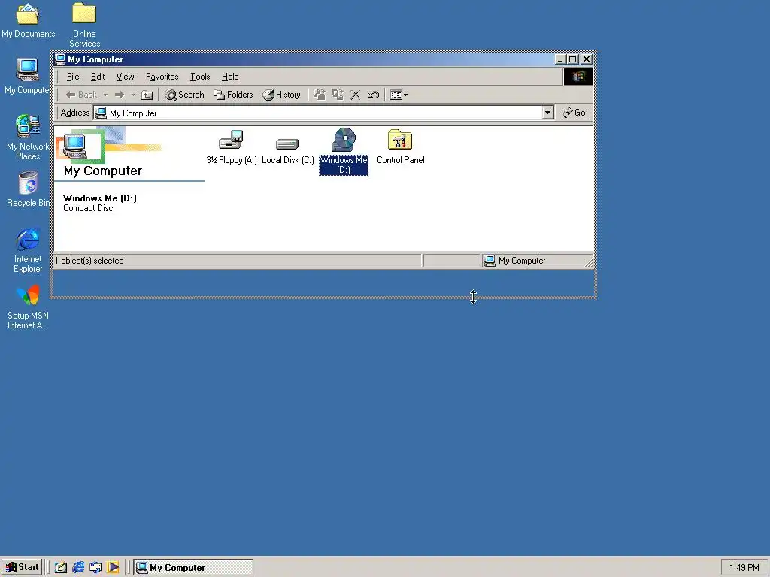Screen dimensions: 770x577
Task: Open the File menu
Action: coord(73,77)
